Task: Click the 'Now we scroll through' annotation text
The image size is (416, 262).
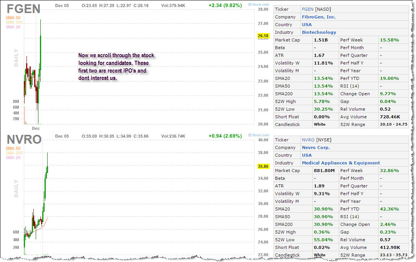Action: click(116, 66)
